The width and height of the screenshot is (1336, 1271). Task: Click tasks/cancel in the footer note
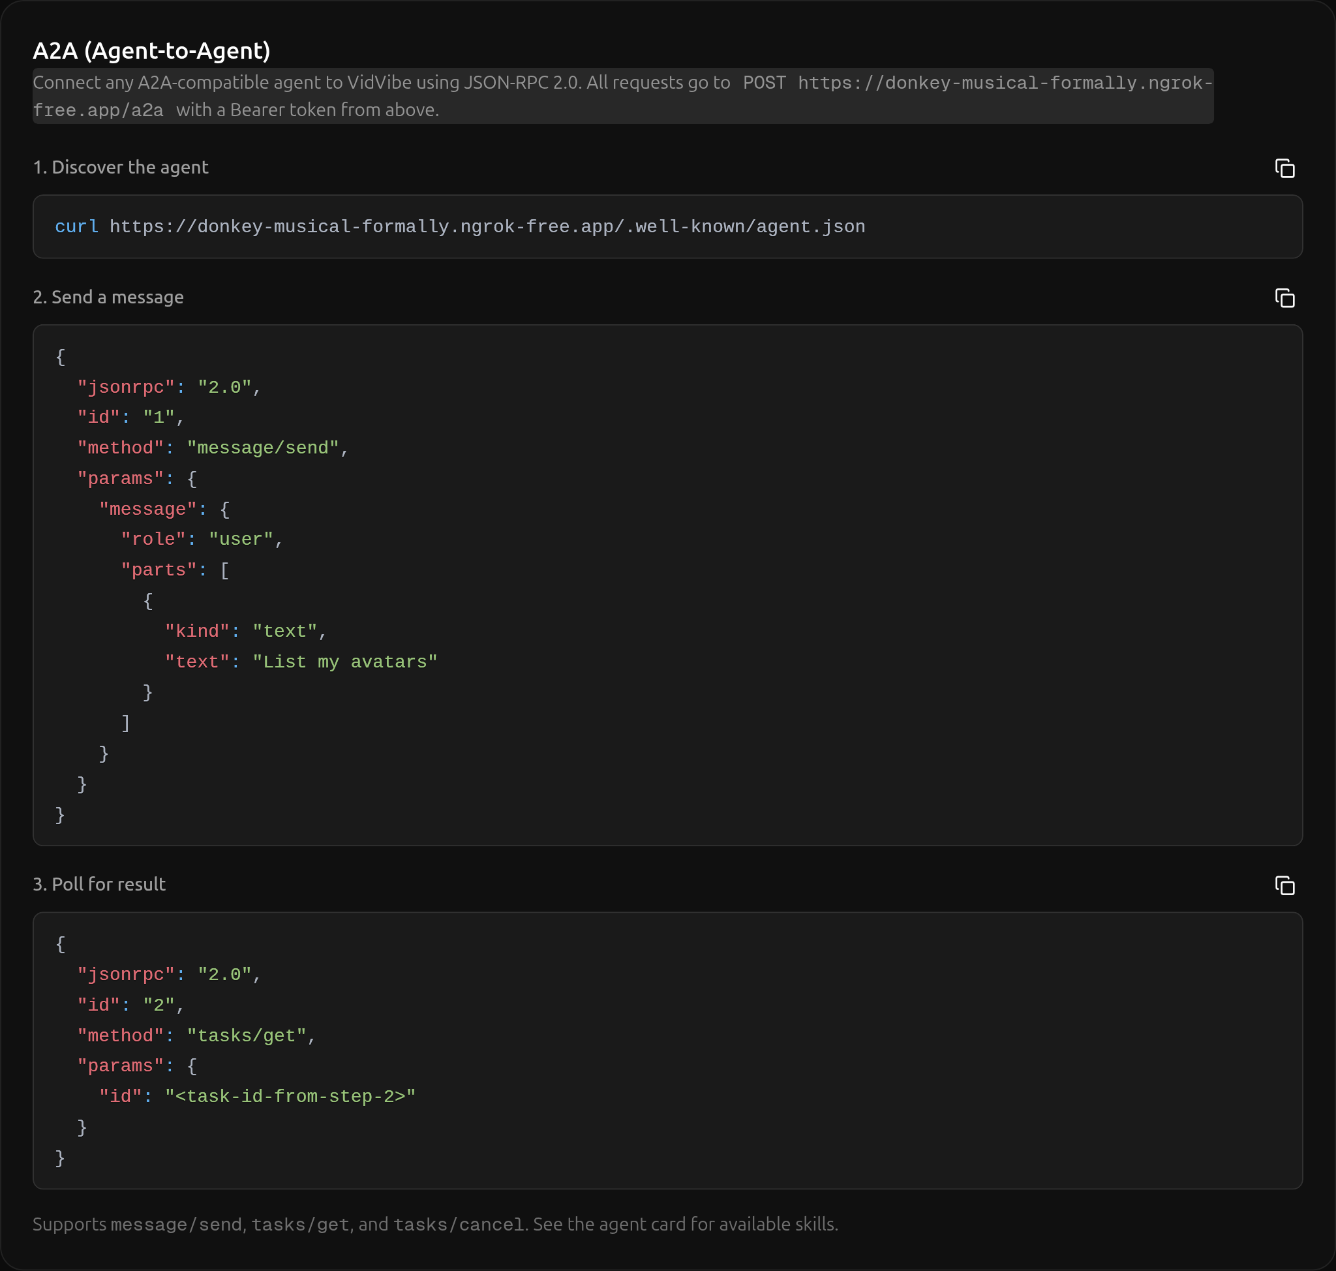tap(459, 1224)
